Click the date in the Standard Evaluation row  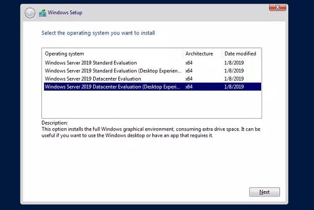point(234,63)
